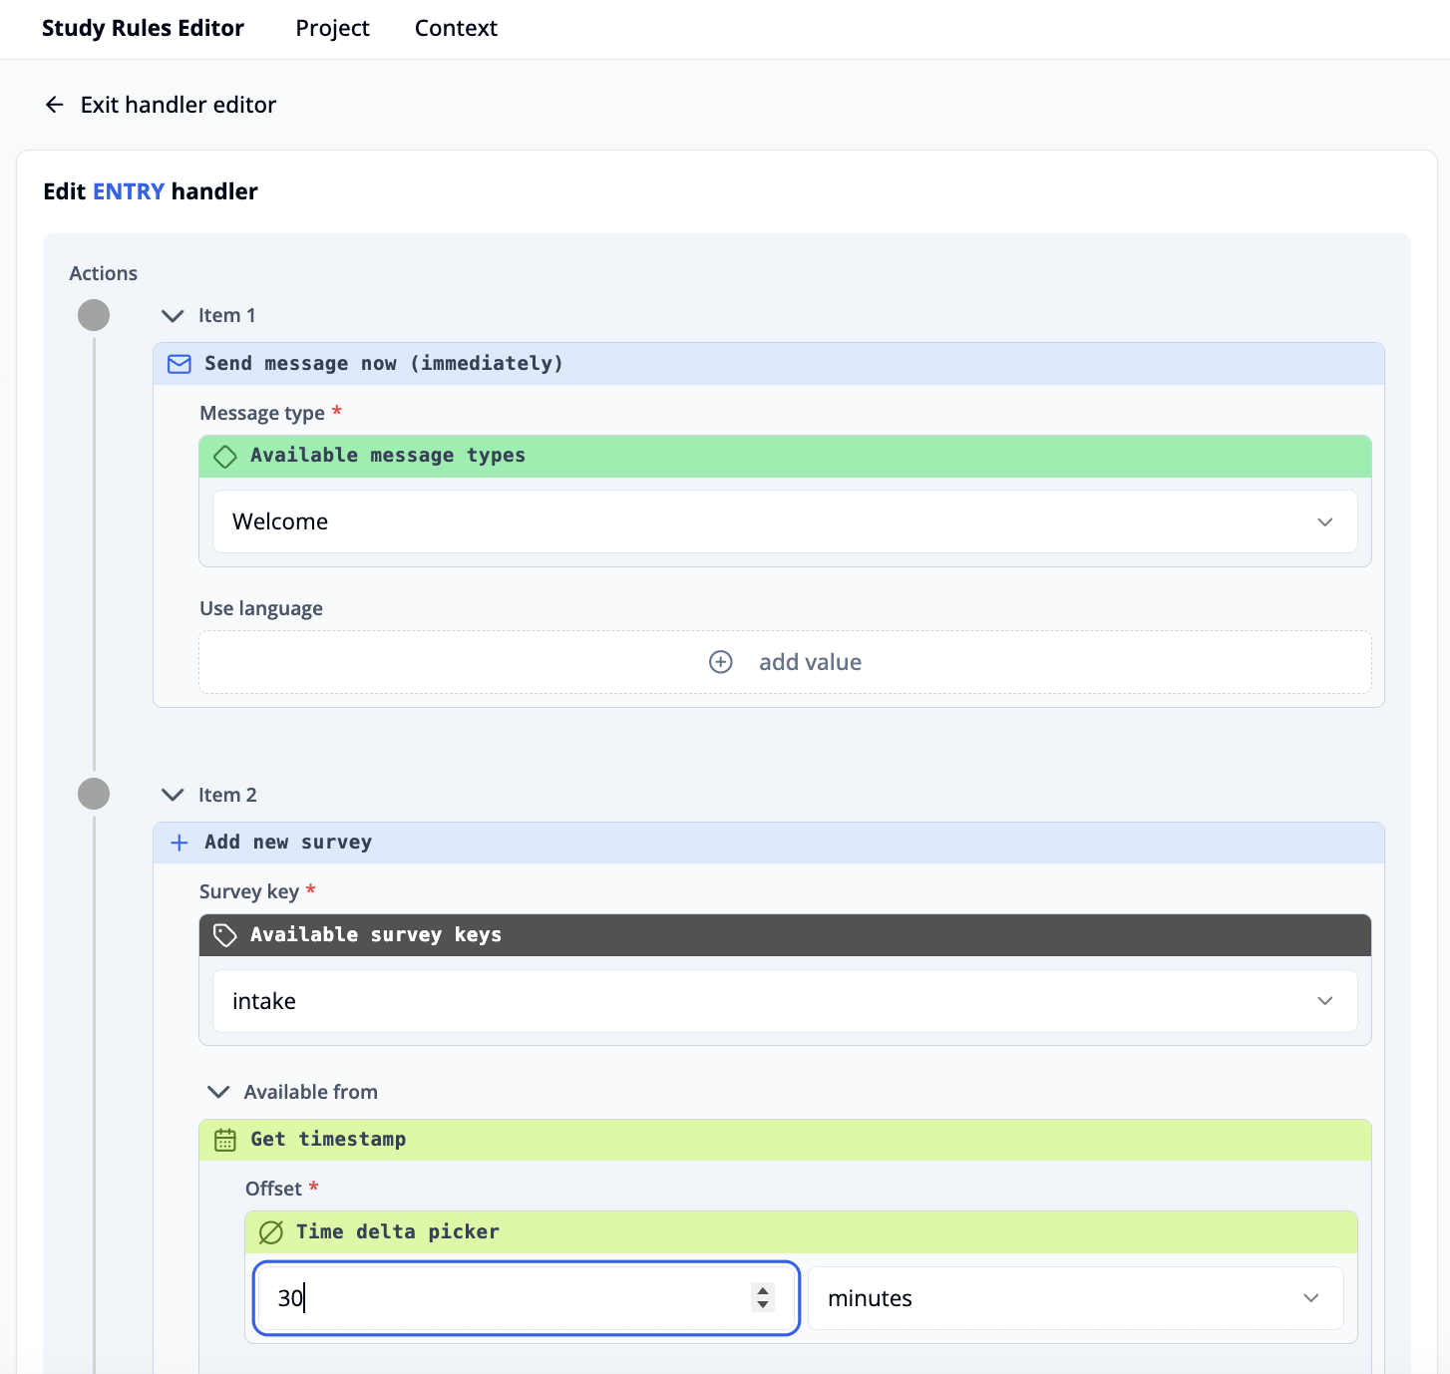The height and width of the screenshot is (1374, 1450).
Task: Click the circle-slash icon on Time delta picker
Action: coord(271,1231)
